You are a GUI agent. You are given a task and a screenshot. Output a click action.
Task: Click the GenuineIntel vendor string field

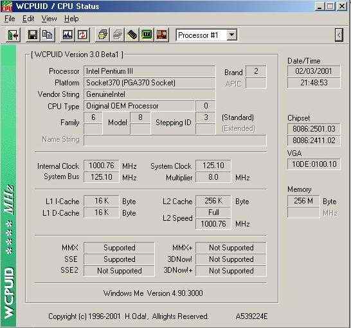[x=150, y=94]
